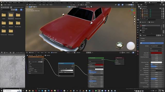Screen dimensions: 165x92
Task: Add a new workspace tab
Action: tap(91, 3)
